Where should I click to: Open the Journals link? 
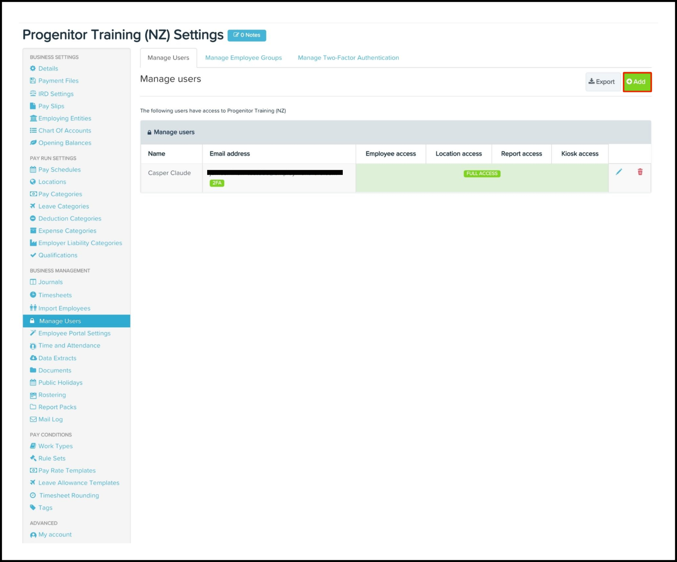coord(51,282)
